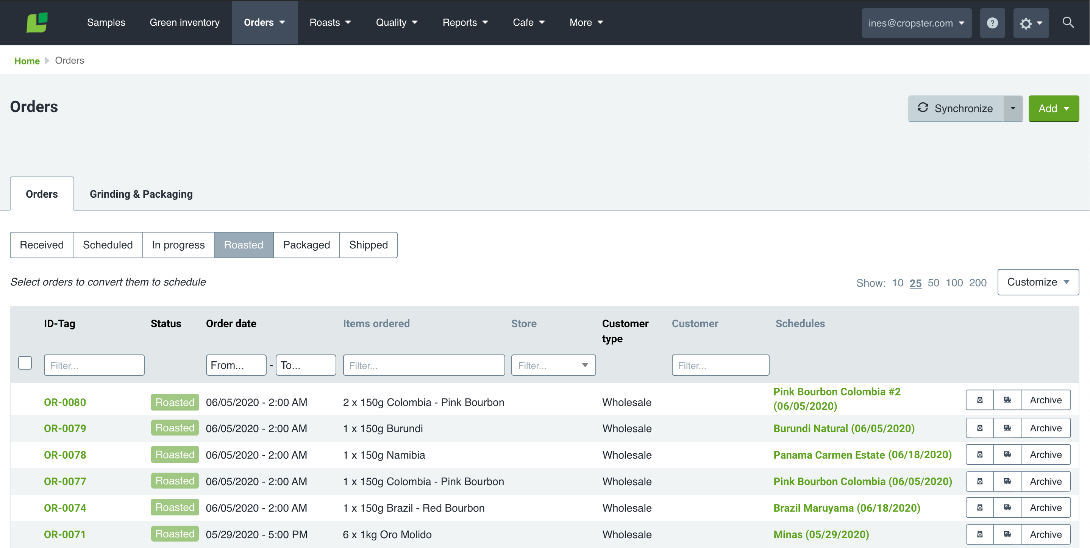Click the package bag icon for OR-0074

[x=979, y=507]
